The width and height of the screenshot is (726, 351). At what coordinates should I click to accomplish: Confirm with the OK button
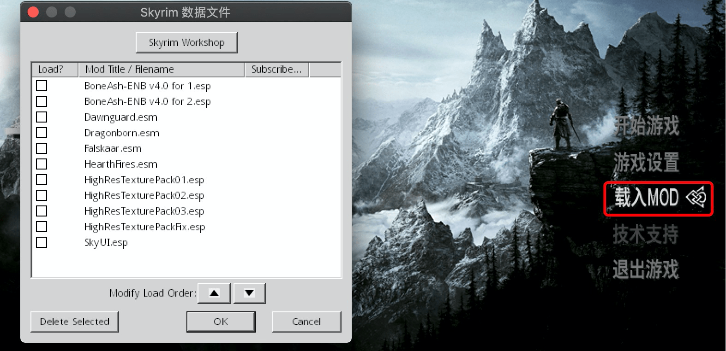point(221,322)
